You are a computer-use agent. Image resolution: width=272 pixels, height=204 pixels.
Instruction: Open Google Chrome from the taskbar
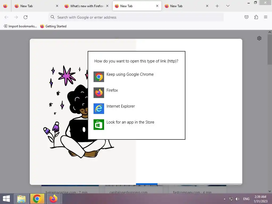[x=37, y=199]
